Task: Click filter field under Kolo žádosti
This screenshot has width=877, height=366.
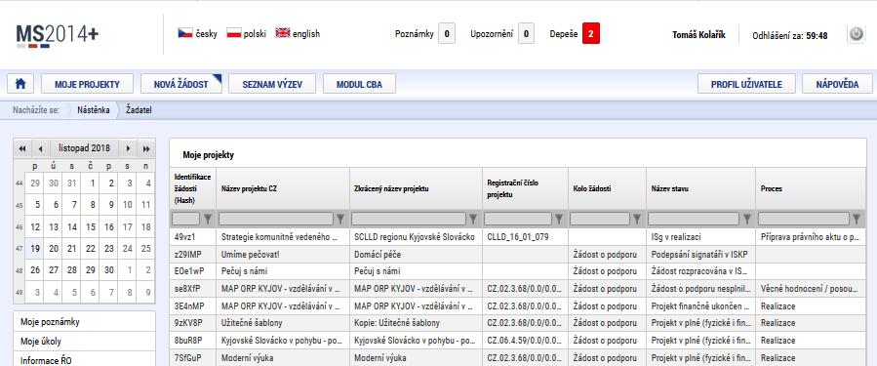Action: [x=600, y=219]
